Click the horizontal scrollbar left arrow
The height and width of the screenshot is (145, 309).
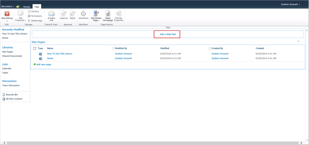click(x=4, y=143)
